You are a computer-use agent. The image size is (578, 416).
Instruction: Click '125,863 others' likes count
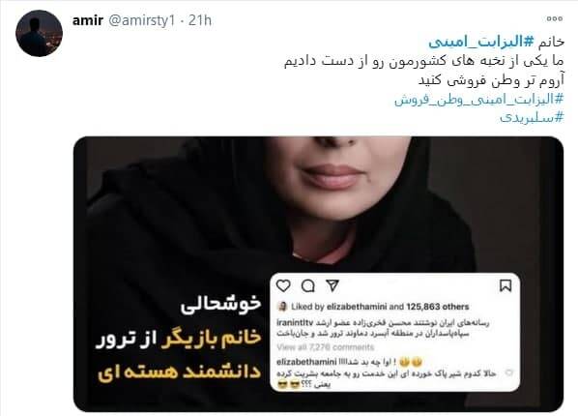[438, 307]
